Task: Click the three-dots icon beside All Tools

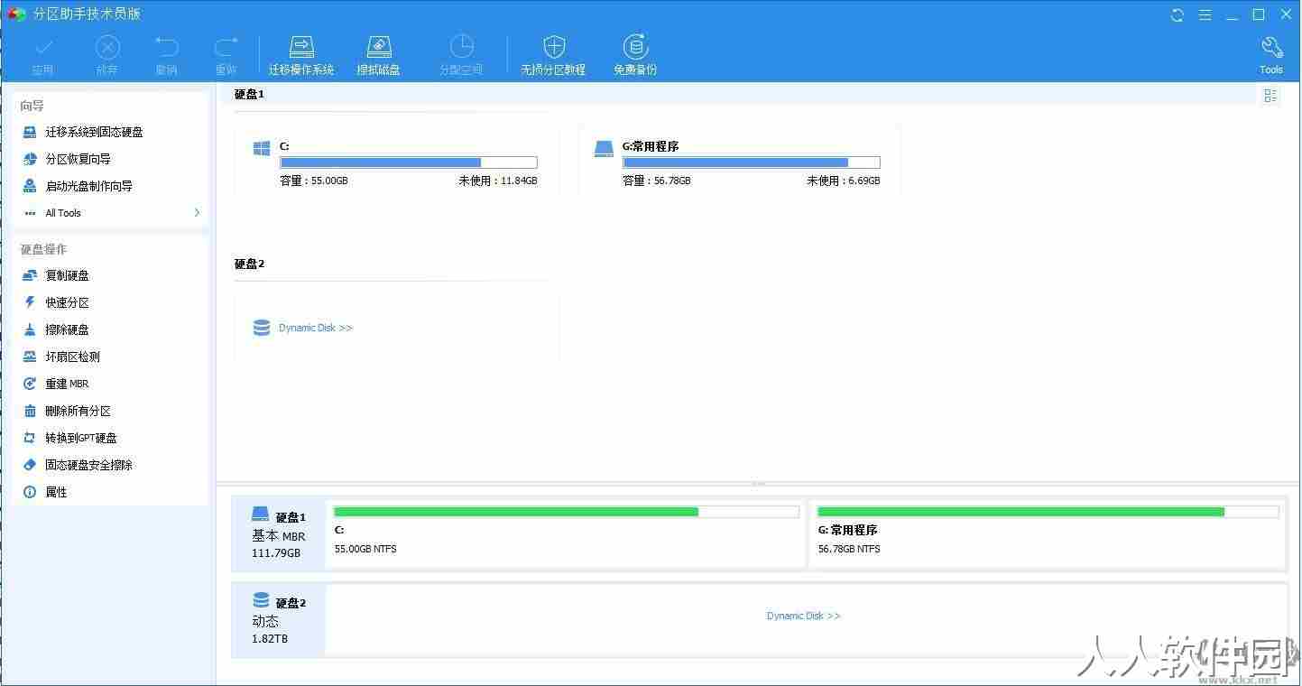Action: (30, 213)
